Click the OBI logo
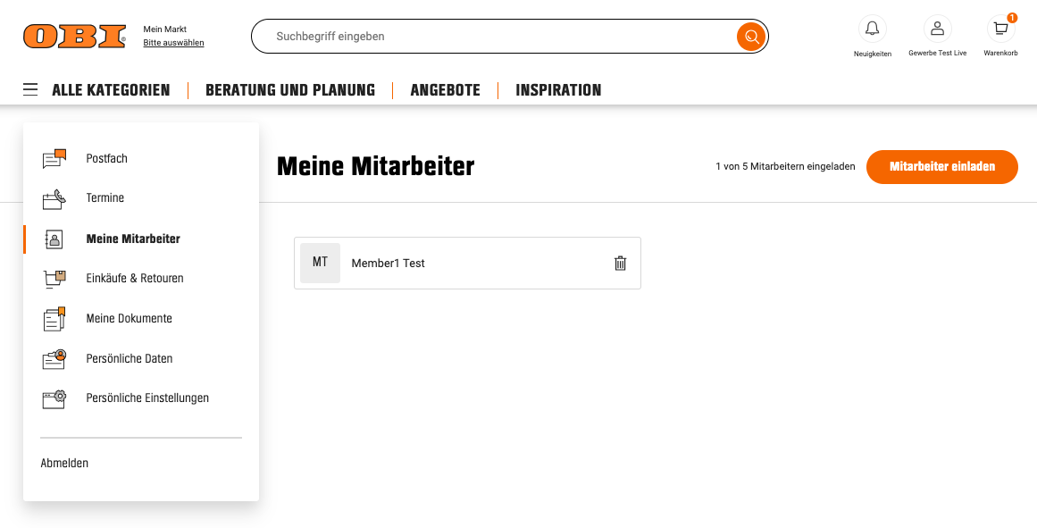The height and width of the screenshot is (528, 1037). 74,37
